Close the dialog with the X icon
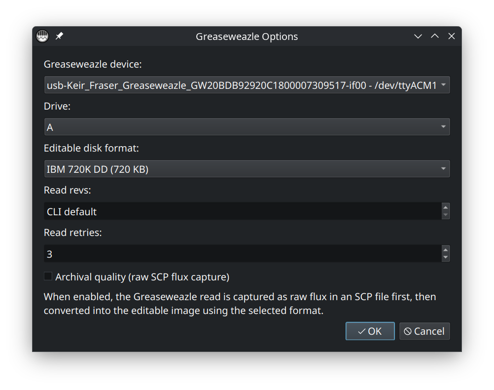Image resolution: width=494 pixels, height=390 pixels. click(x=451, y=37)
